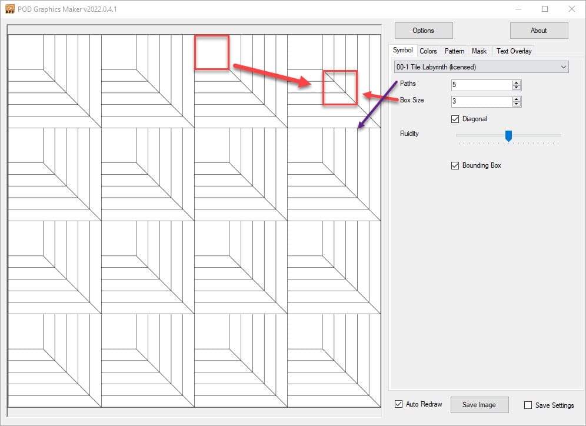This screenshot has width=586, height=426.
Task: Select the Mask tab
Action: point(479,51)
